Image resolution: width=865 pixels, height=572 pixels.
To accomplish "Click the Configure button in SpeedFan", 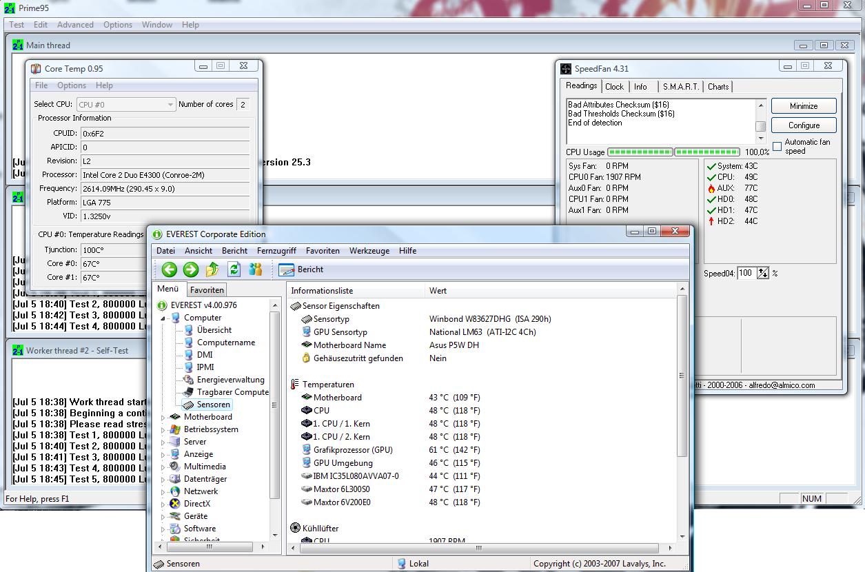I will [x=804, y=125].
